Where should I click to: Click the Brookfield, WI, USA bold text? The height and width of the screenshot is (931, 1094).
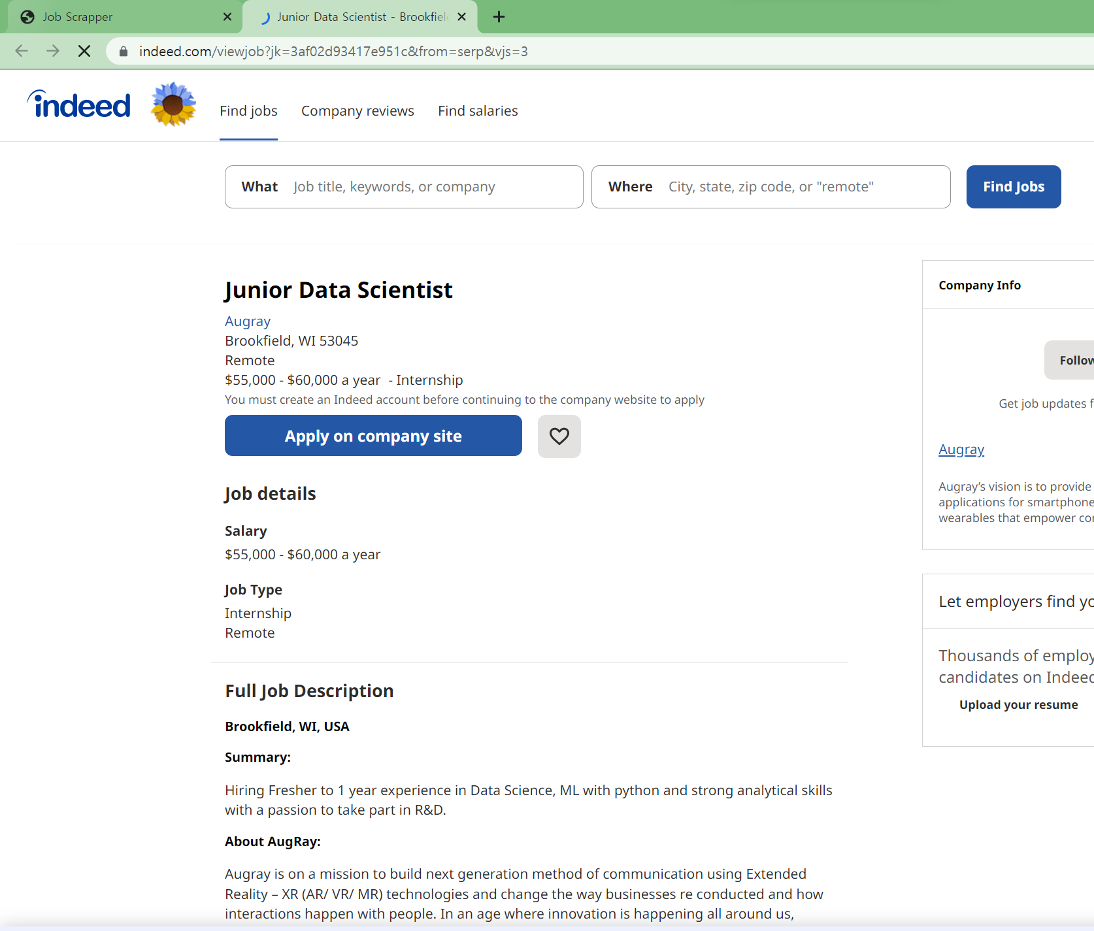pos(287,727)
